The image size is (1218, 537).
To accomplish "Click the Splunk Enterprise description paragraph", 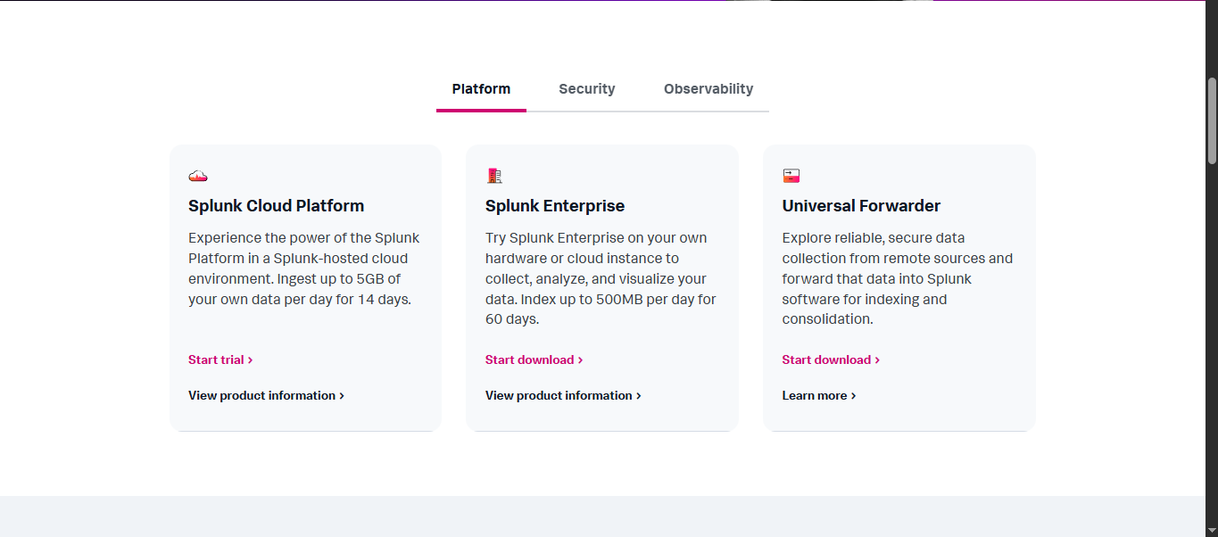I will (x=601, y=278).
